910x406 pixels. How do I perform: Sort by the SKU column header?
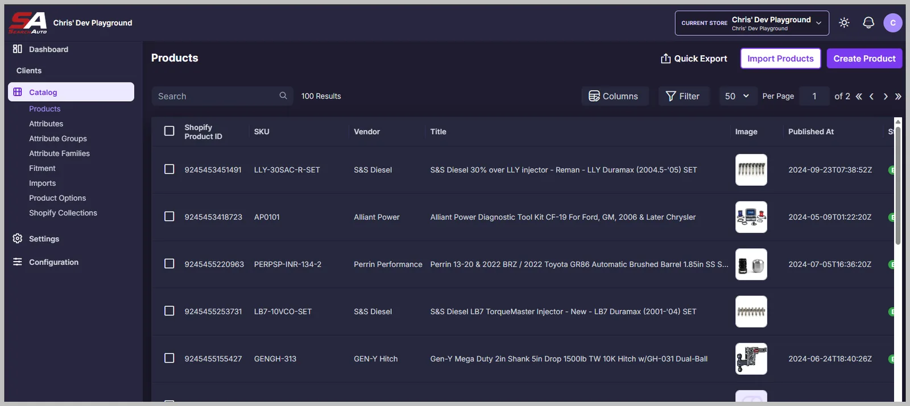click(262, 131)
